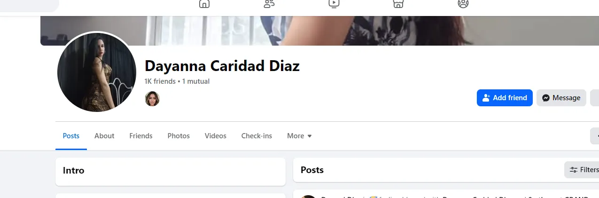Open the Friends tab on the profile
Image resolution: width=599 pixels, height=198 pixels.
click(x=141, y=136)
